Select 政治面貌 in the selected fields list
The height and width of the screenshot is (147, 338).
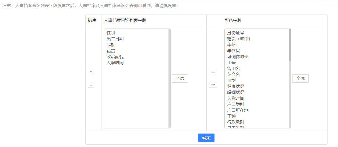click(115, 57)
